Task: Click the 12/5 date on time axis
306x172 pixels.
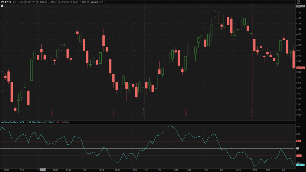Action: tap(84, 170)
